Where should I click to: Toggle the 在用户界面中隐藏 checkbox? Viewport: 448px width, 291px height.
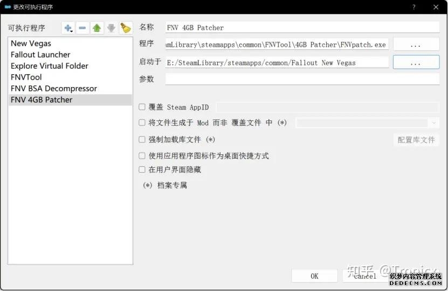click(142, 169)
